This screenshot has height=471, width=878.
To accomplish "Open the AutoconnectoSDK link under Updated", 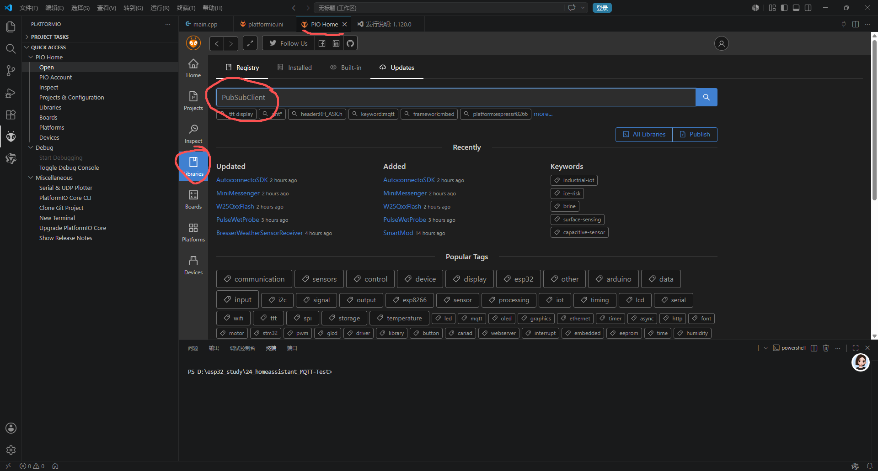I will (x=242, y=180).
